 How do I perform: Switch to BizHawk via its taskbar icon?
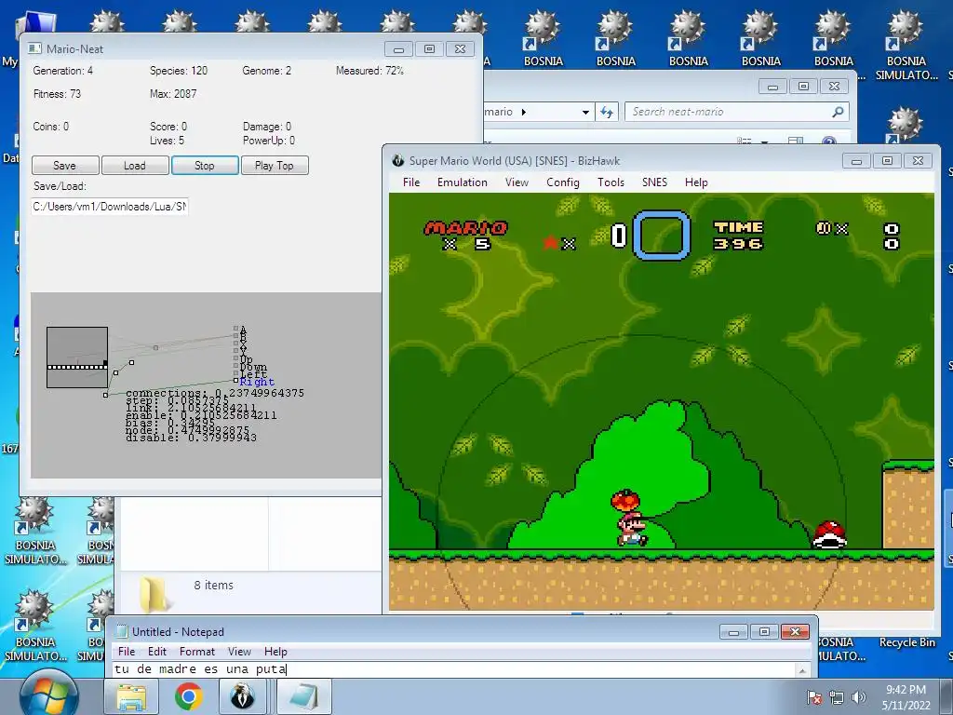click(243, 696)
